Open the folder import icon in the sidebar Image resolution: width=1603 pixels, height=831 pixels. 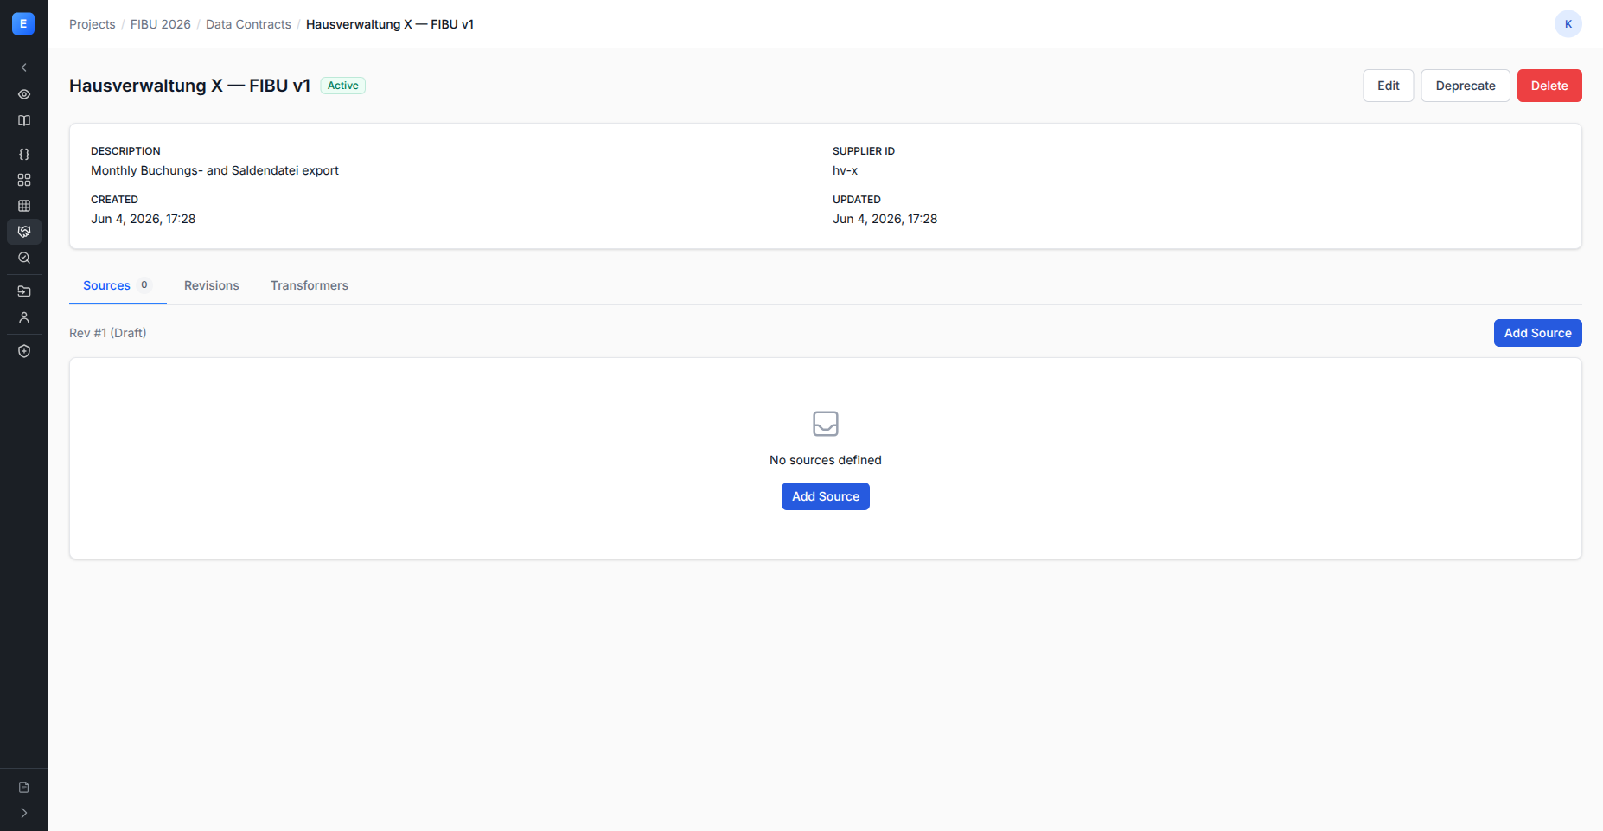[x=24, y=291]
